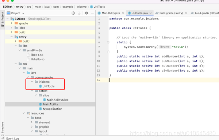Expand the .gradle folder
Image resolution: width=219 pixels, height=140 pixels.
pos(12,23)
